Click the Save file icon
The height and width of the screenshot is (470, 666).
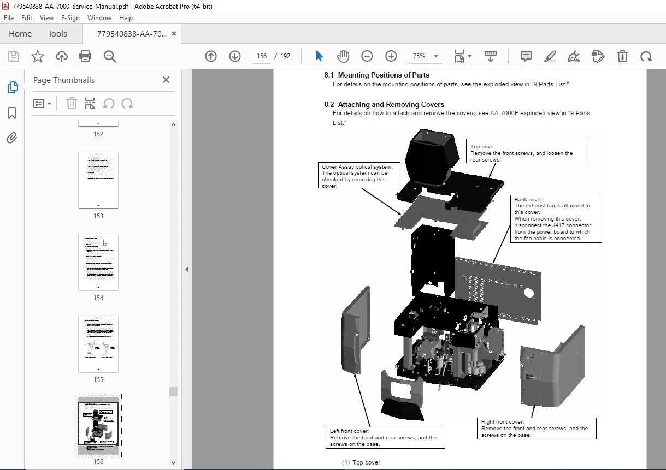click(x=14, y=56)
